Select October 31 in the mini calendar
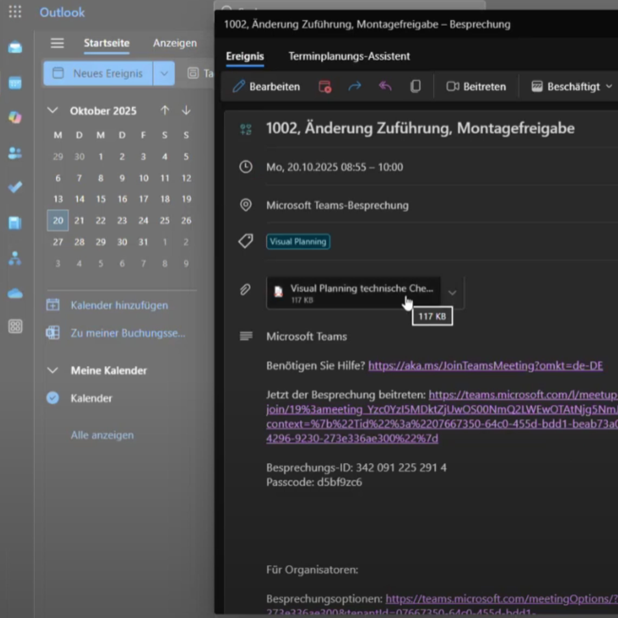The height and width of the screenshot is (618, 618). click(x=143, y=242)
